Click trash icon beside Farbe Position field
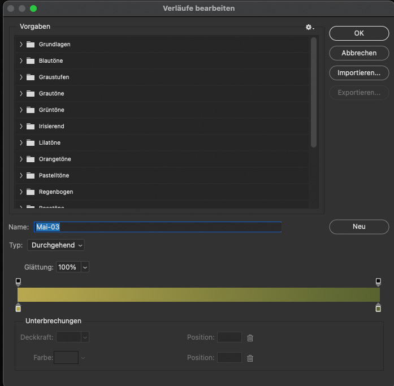 pyautogui.click(x=250, y=358)
